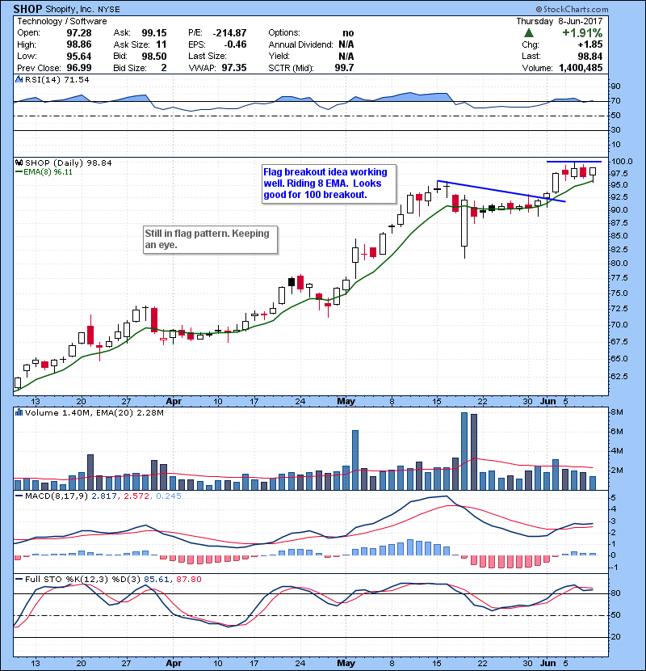The width and height of the screenshot is (646, 671).
Task: Click the High value 98.86
Action: click(x=79, y=44)
